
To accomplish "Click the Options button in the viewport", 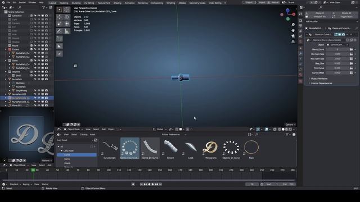I will [x=290, y=125].
